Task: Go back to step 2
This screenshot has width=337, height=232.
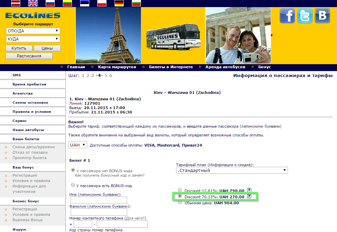Action: coord(88,75)
